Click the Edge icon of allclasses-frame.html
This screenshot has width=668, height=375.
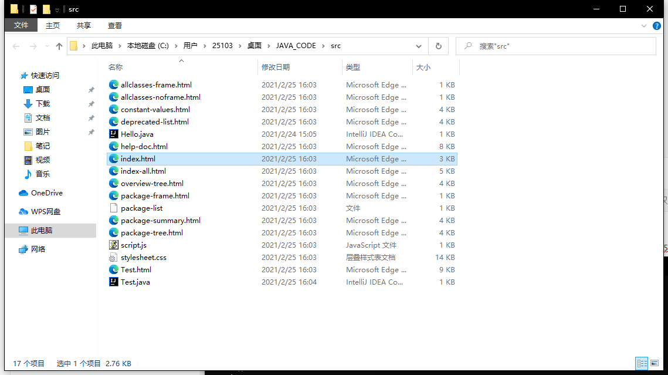pos(113,85)
